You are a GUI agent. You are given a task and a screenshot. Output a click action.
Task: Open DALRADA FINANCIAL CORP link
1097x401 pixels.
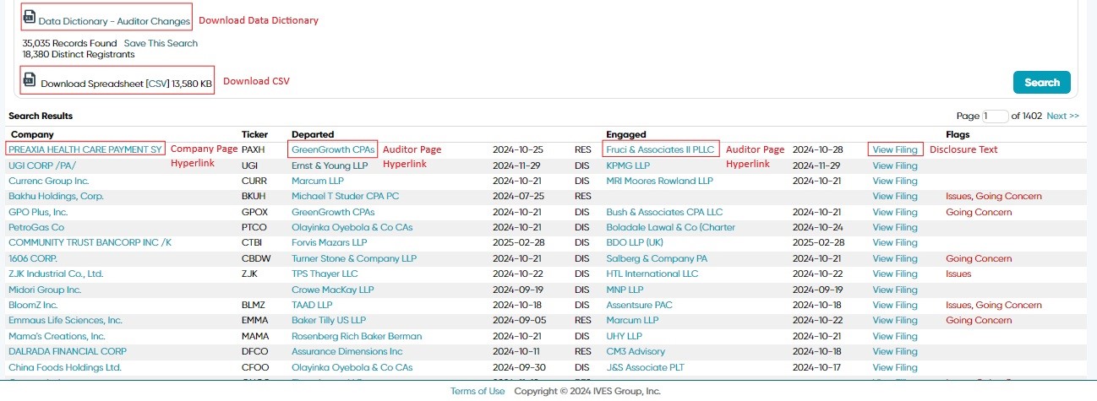[x=68, y=351]
